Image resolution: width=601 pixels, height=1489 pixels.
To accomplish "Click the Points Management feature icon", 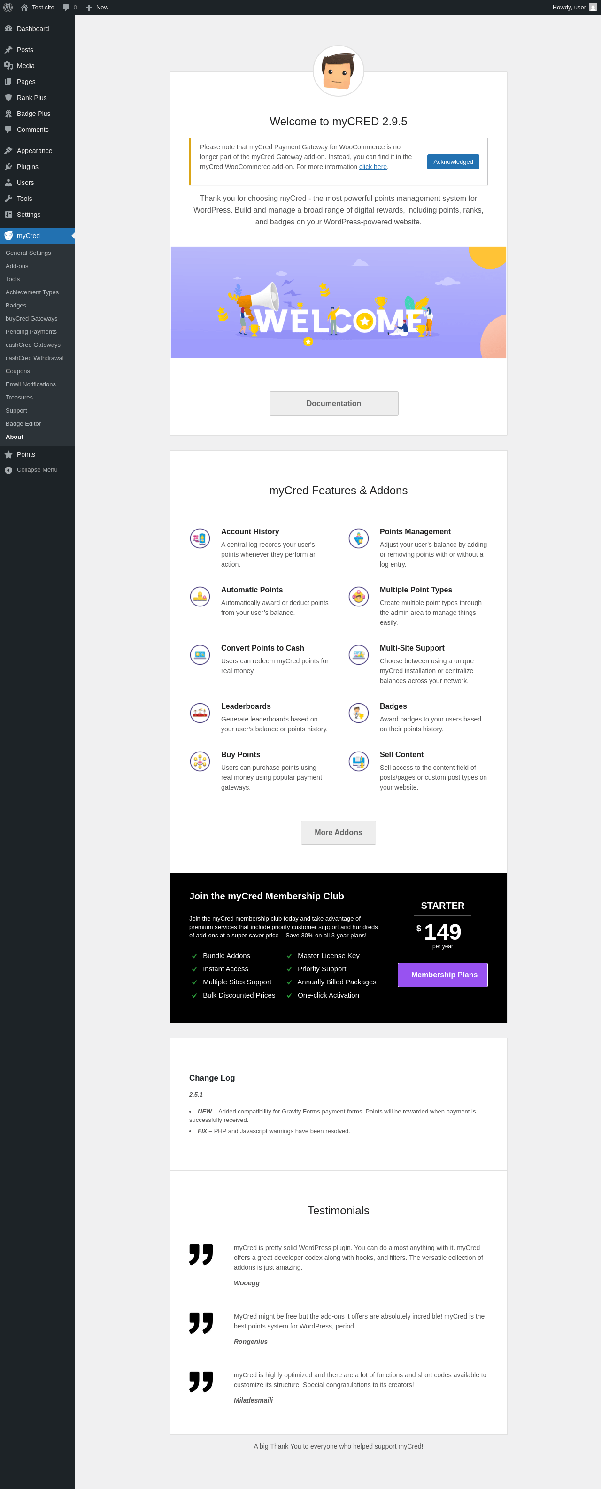I will pyautogui.click(x=359, y=538).
